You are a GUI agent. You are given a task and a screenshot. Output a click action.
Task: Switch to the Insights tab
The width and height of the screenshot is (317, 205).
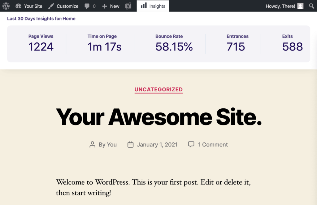click(x=153, y=6)
